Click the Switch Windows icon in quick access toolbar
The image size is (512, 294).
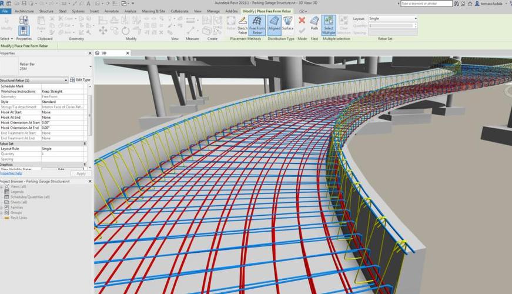pyautogui.click(x=124, y=4)
